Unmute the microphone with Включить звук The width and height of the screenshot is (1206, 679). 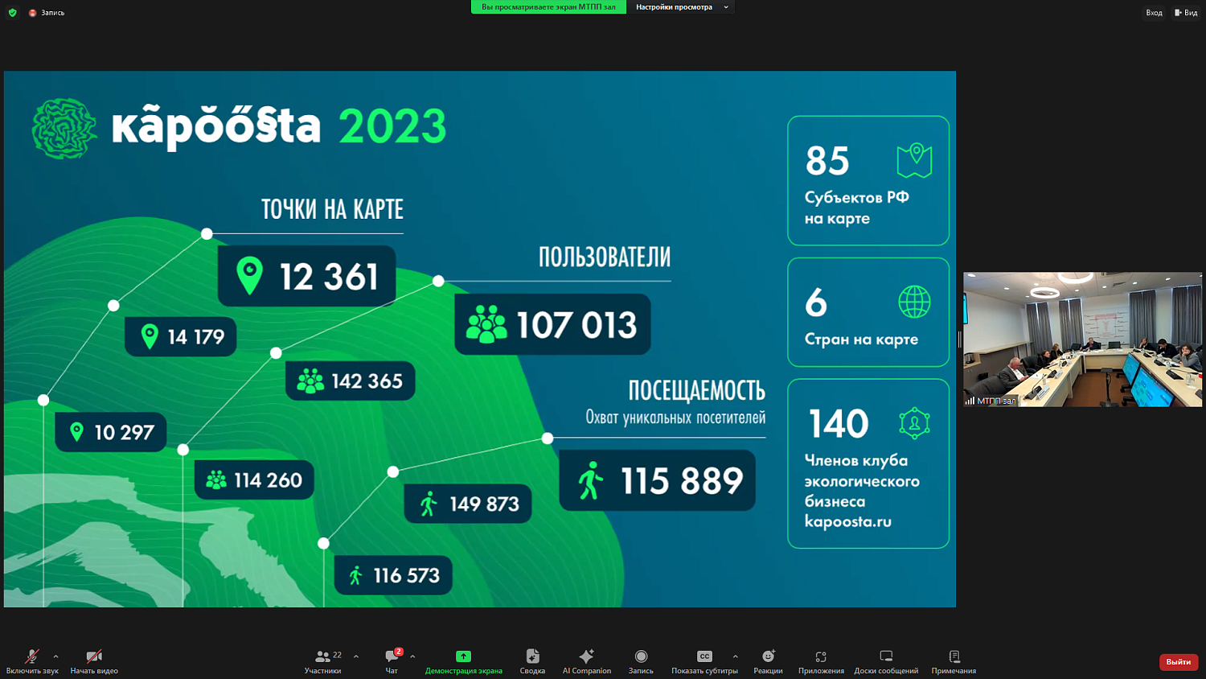(x=32, y=660)
